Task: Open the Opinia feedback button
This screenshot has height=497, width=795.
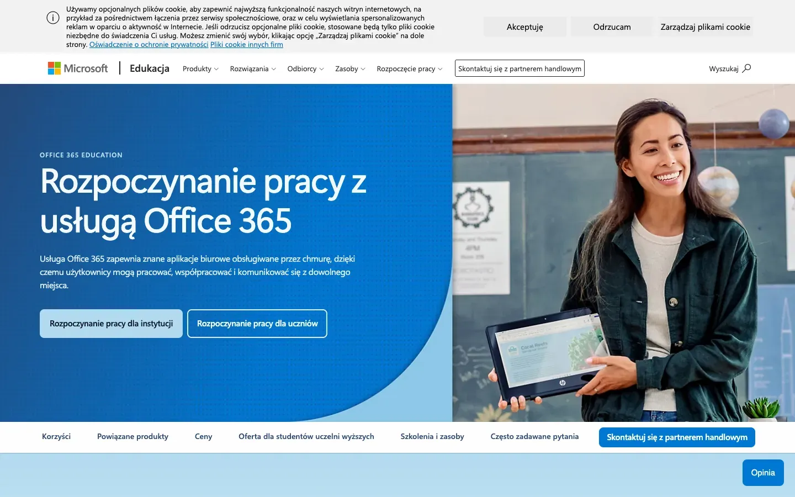Action: click(x=763, y=473)
